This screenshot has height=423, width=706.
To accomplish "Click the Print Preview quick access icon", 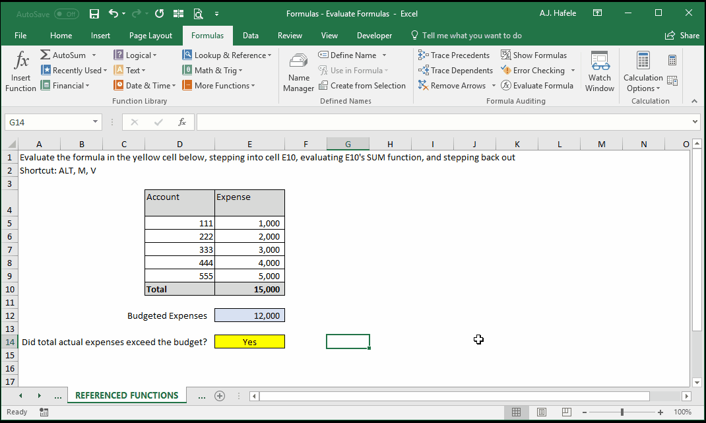I will (198, 13).
